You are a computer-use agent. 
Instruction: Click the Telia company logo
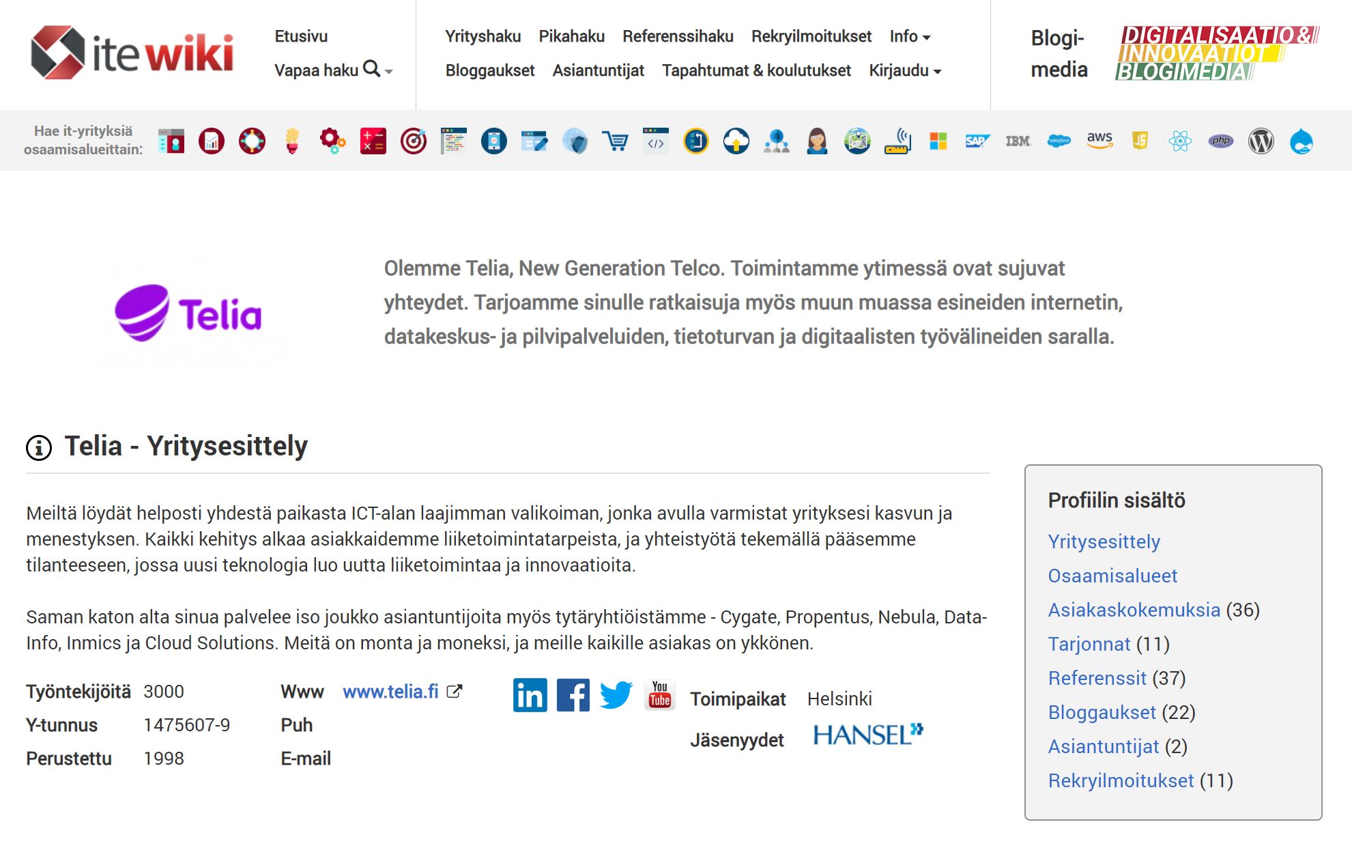click(189, 313)
